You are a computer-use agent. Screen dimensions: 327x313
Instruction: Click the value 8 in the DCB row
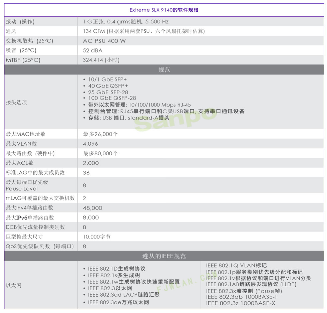click(x=84, y=227)
